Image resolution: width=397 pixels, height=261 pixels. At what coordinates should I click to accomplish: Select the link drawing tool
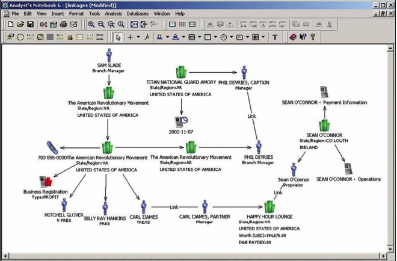[x=147, y=37]
